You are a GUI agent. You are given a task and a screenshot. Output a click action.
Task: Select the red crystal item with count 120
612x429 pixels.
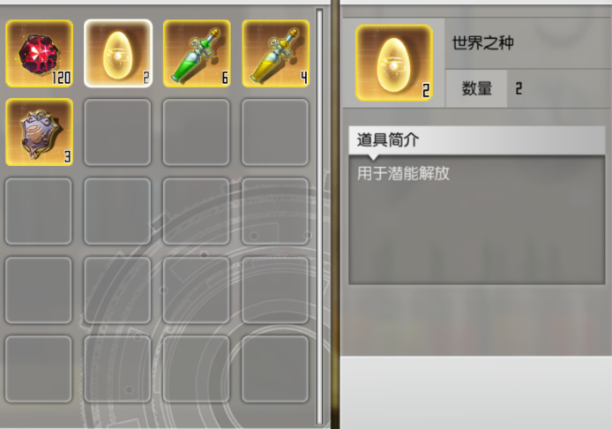click(39, 54)
